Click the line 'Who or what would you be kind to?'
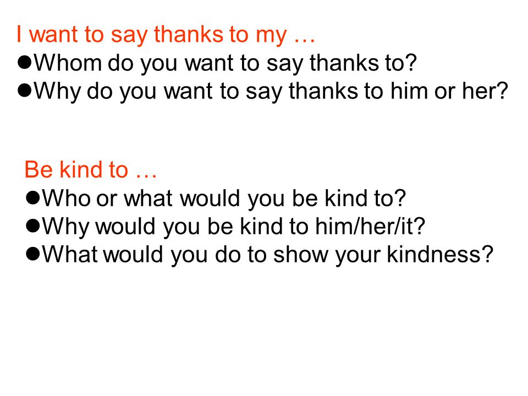The image size is (528, 396). (224, 199)
